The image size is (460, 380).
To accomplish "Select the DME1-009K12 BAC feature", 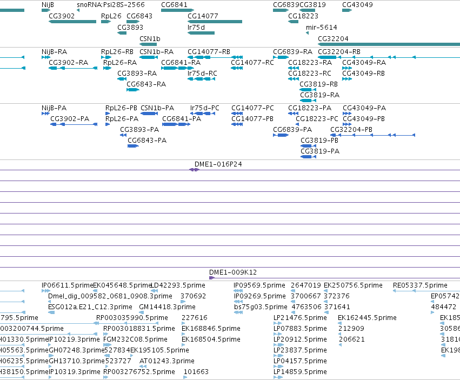I will 335,278.
